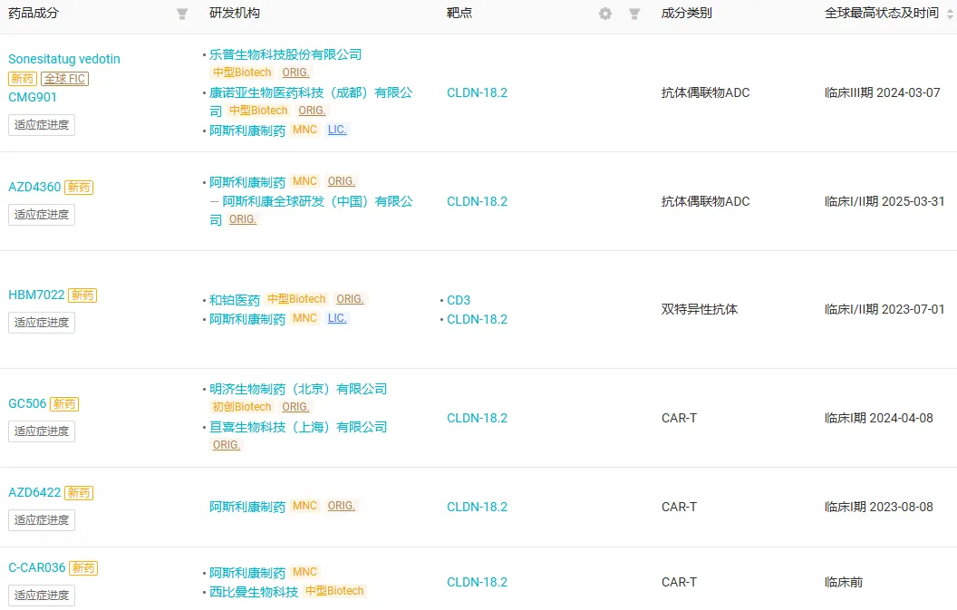
Task: Open the Sonesitatug vedotin drug link
Action: [64, 59]
